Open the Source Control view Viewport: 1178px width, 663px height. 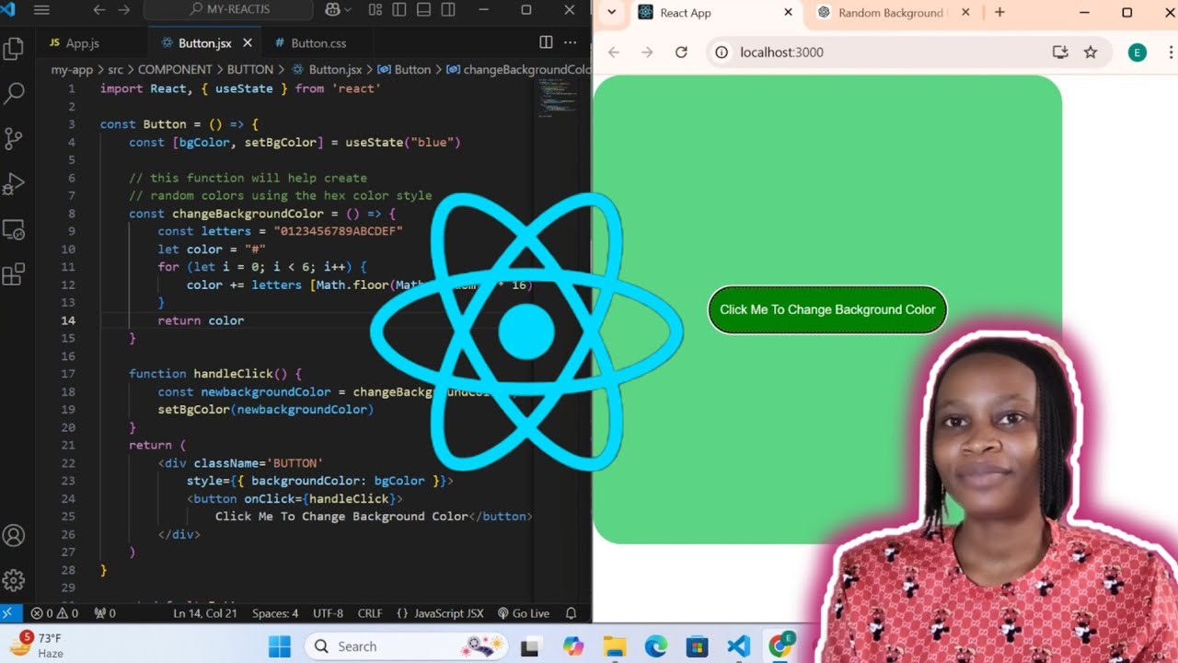[x=14, y=138]
